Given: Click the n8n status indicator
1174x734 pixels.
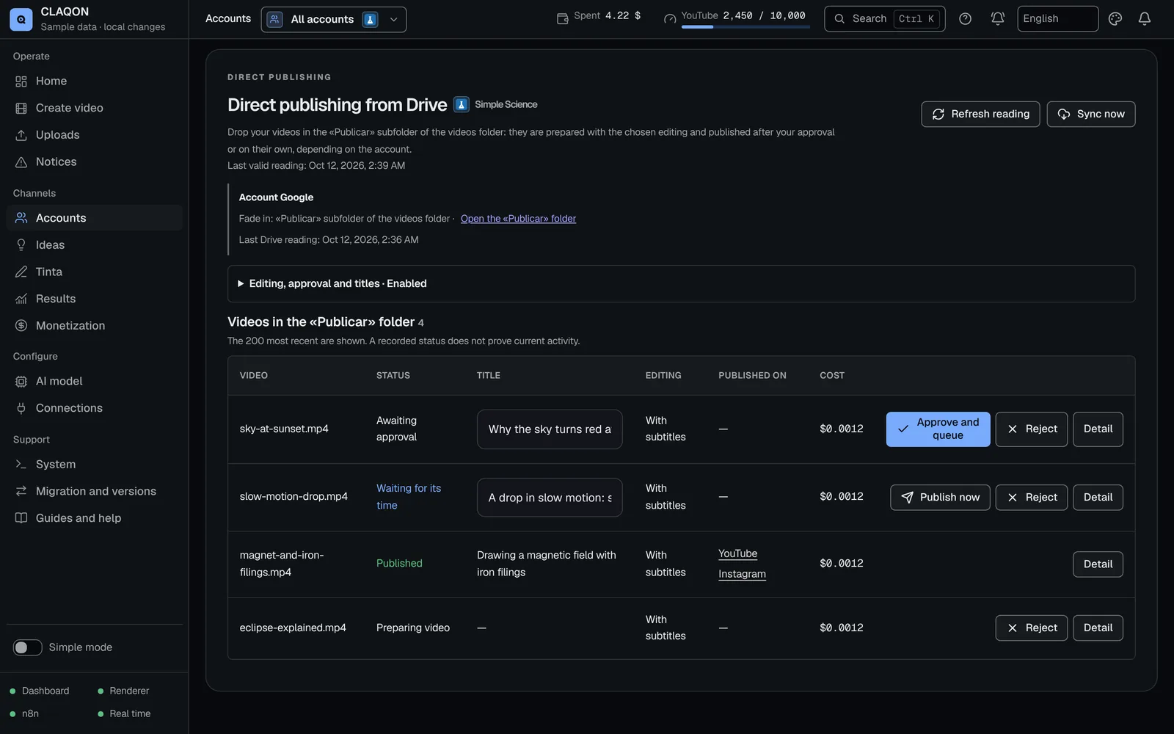Looking at the screenshot, I should (x=24, y=714).
